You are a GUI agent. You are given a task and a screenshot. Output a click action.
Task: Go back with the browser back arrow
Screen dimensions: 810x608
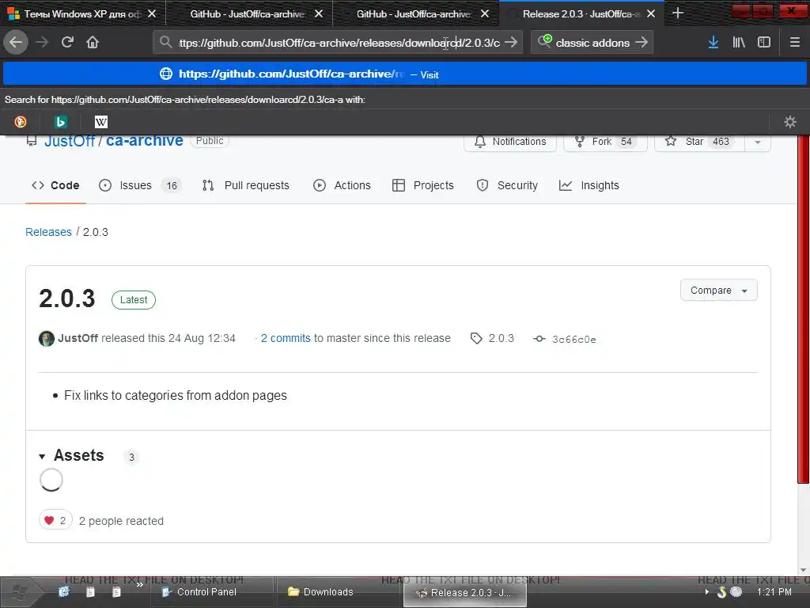tap(16, 43)
